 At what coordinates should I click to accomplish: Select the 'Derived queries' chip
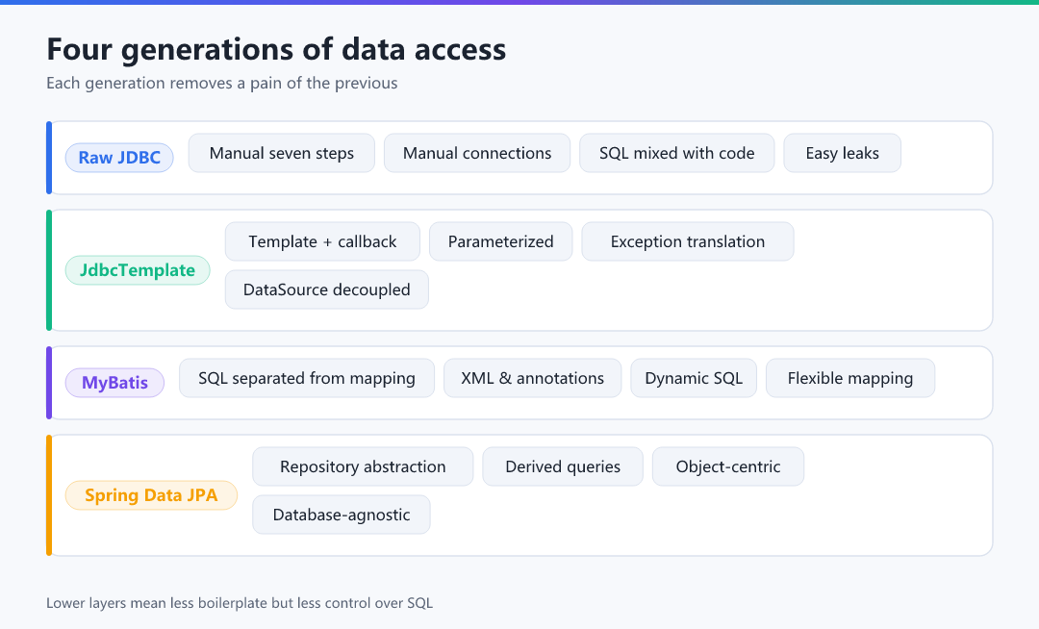coord(563,466)
